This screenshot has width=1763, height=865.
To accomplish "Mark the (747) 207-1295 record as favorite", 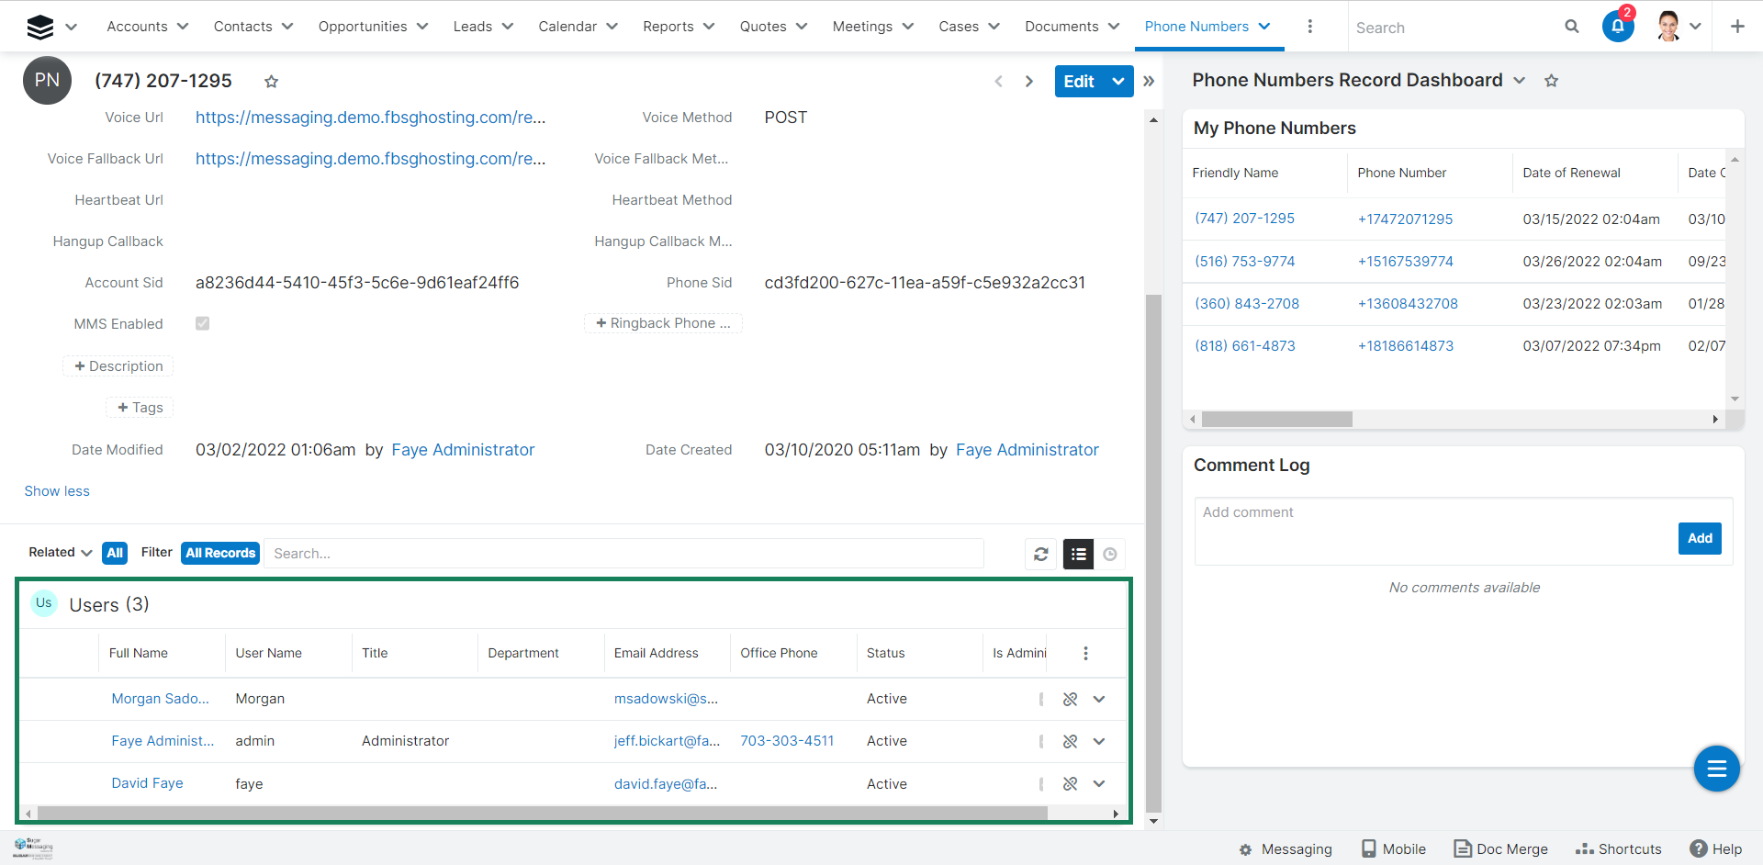I will (x=271, y=82).
